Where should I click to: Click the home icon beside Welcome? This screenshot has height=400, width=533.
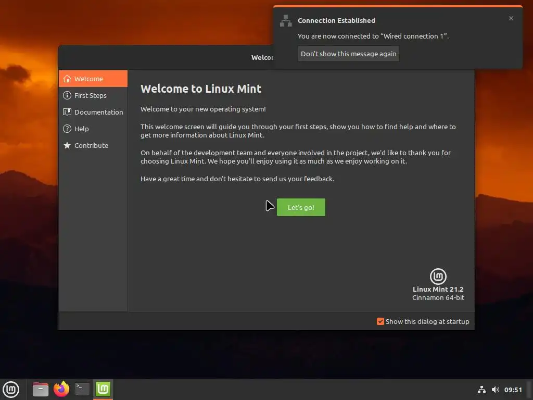67,79
